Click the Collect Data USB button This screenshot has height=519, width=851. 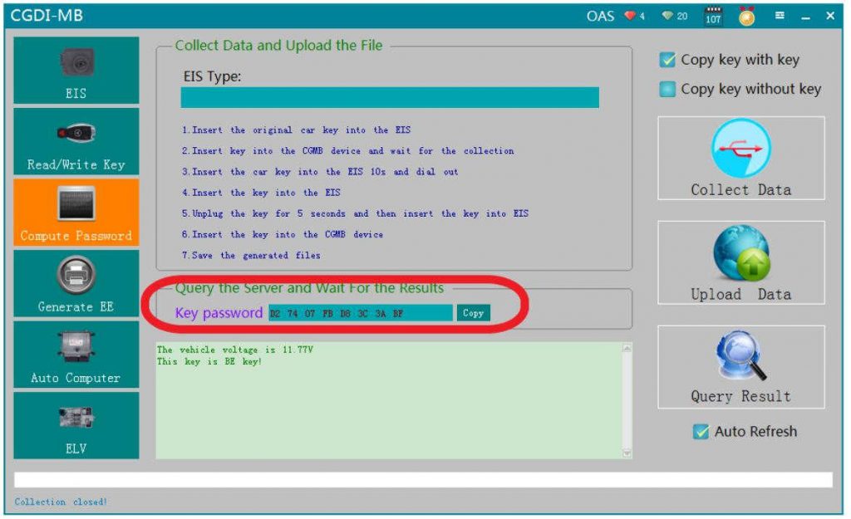pyautogui.click(x=740, y=159)
